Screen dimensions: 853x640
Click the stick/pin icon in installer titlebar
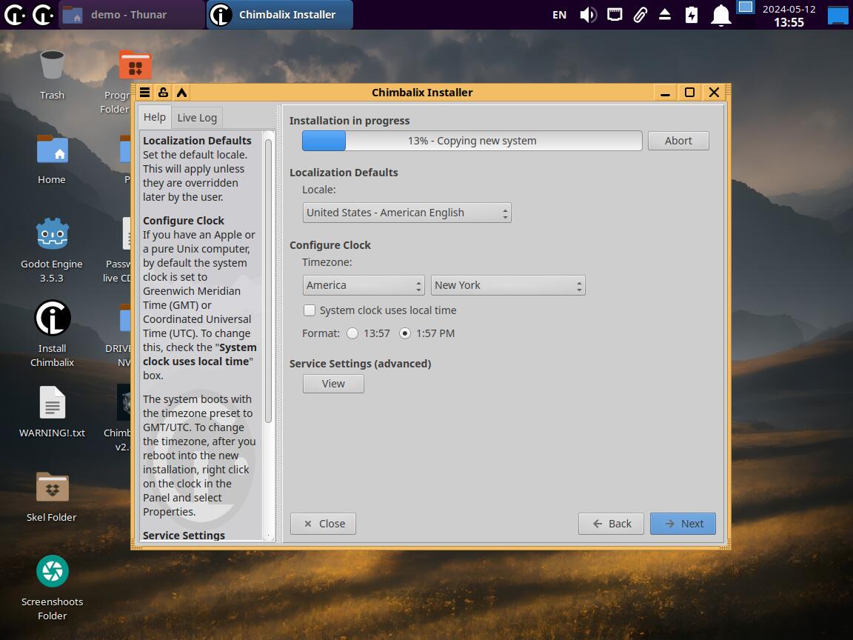[x=163, y=92]
